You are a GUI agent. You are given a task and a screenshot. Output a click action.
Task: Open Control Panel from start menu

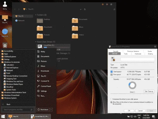[x=44, y=86]
